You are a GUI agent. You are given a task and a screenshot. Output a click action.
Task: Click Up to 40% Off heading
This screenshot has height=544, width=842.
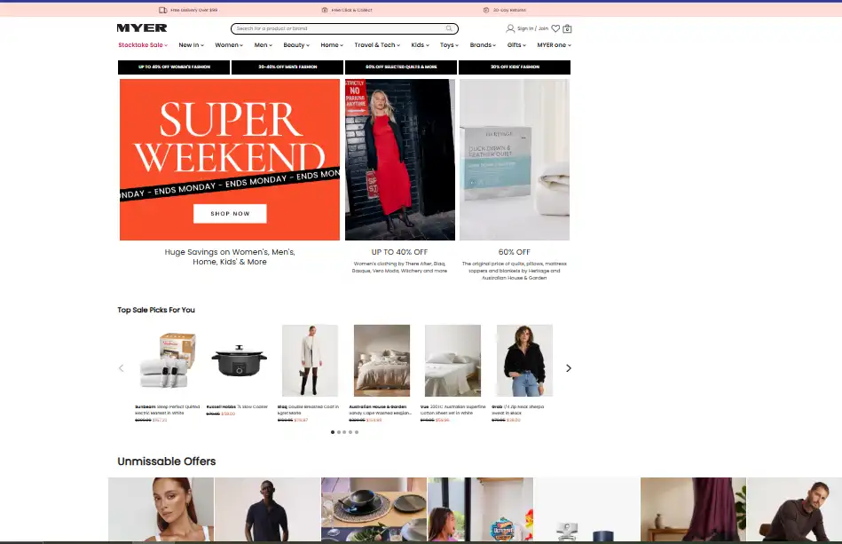coord(399,252)
